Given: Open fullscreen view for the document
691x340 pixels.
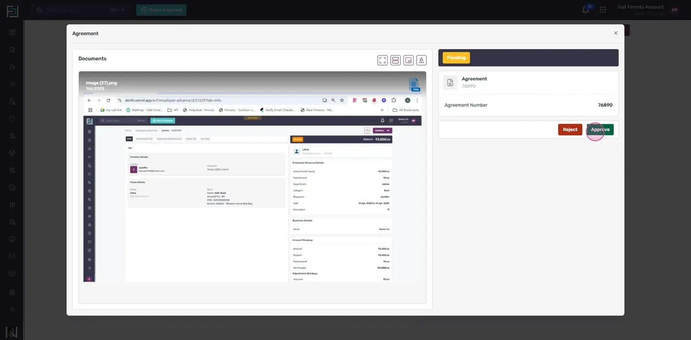Looking at the screenshot, I should pyautogui.click(x=382, y=60).
